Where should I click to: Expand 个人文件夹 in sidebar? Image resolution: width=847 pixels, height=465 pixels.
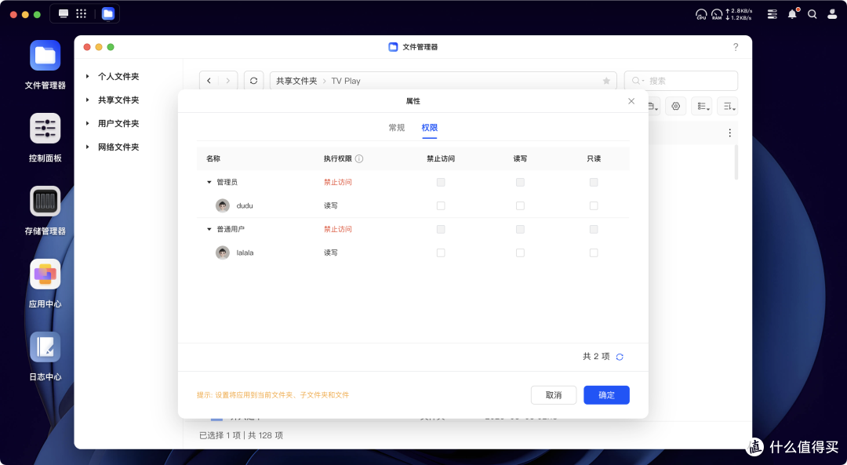coord(88,77)
